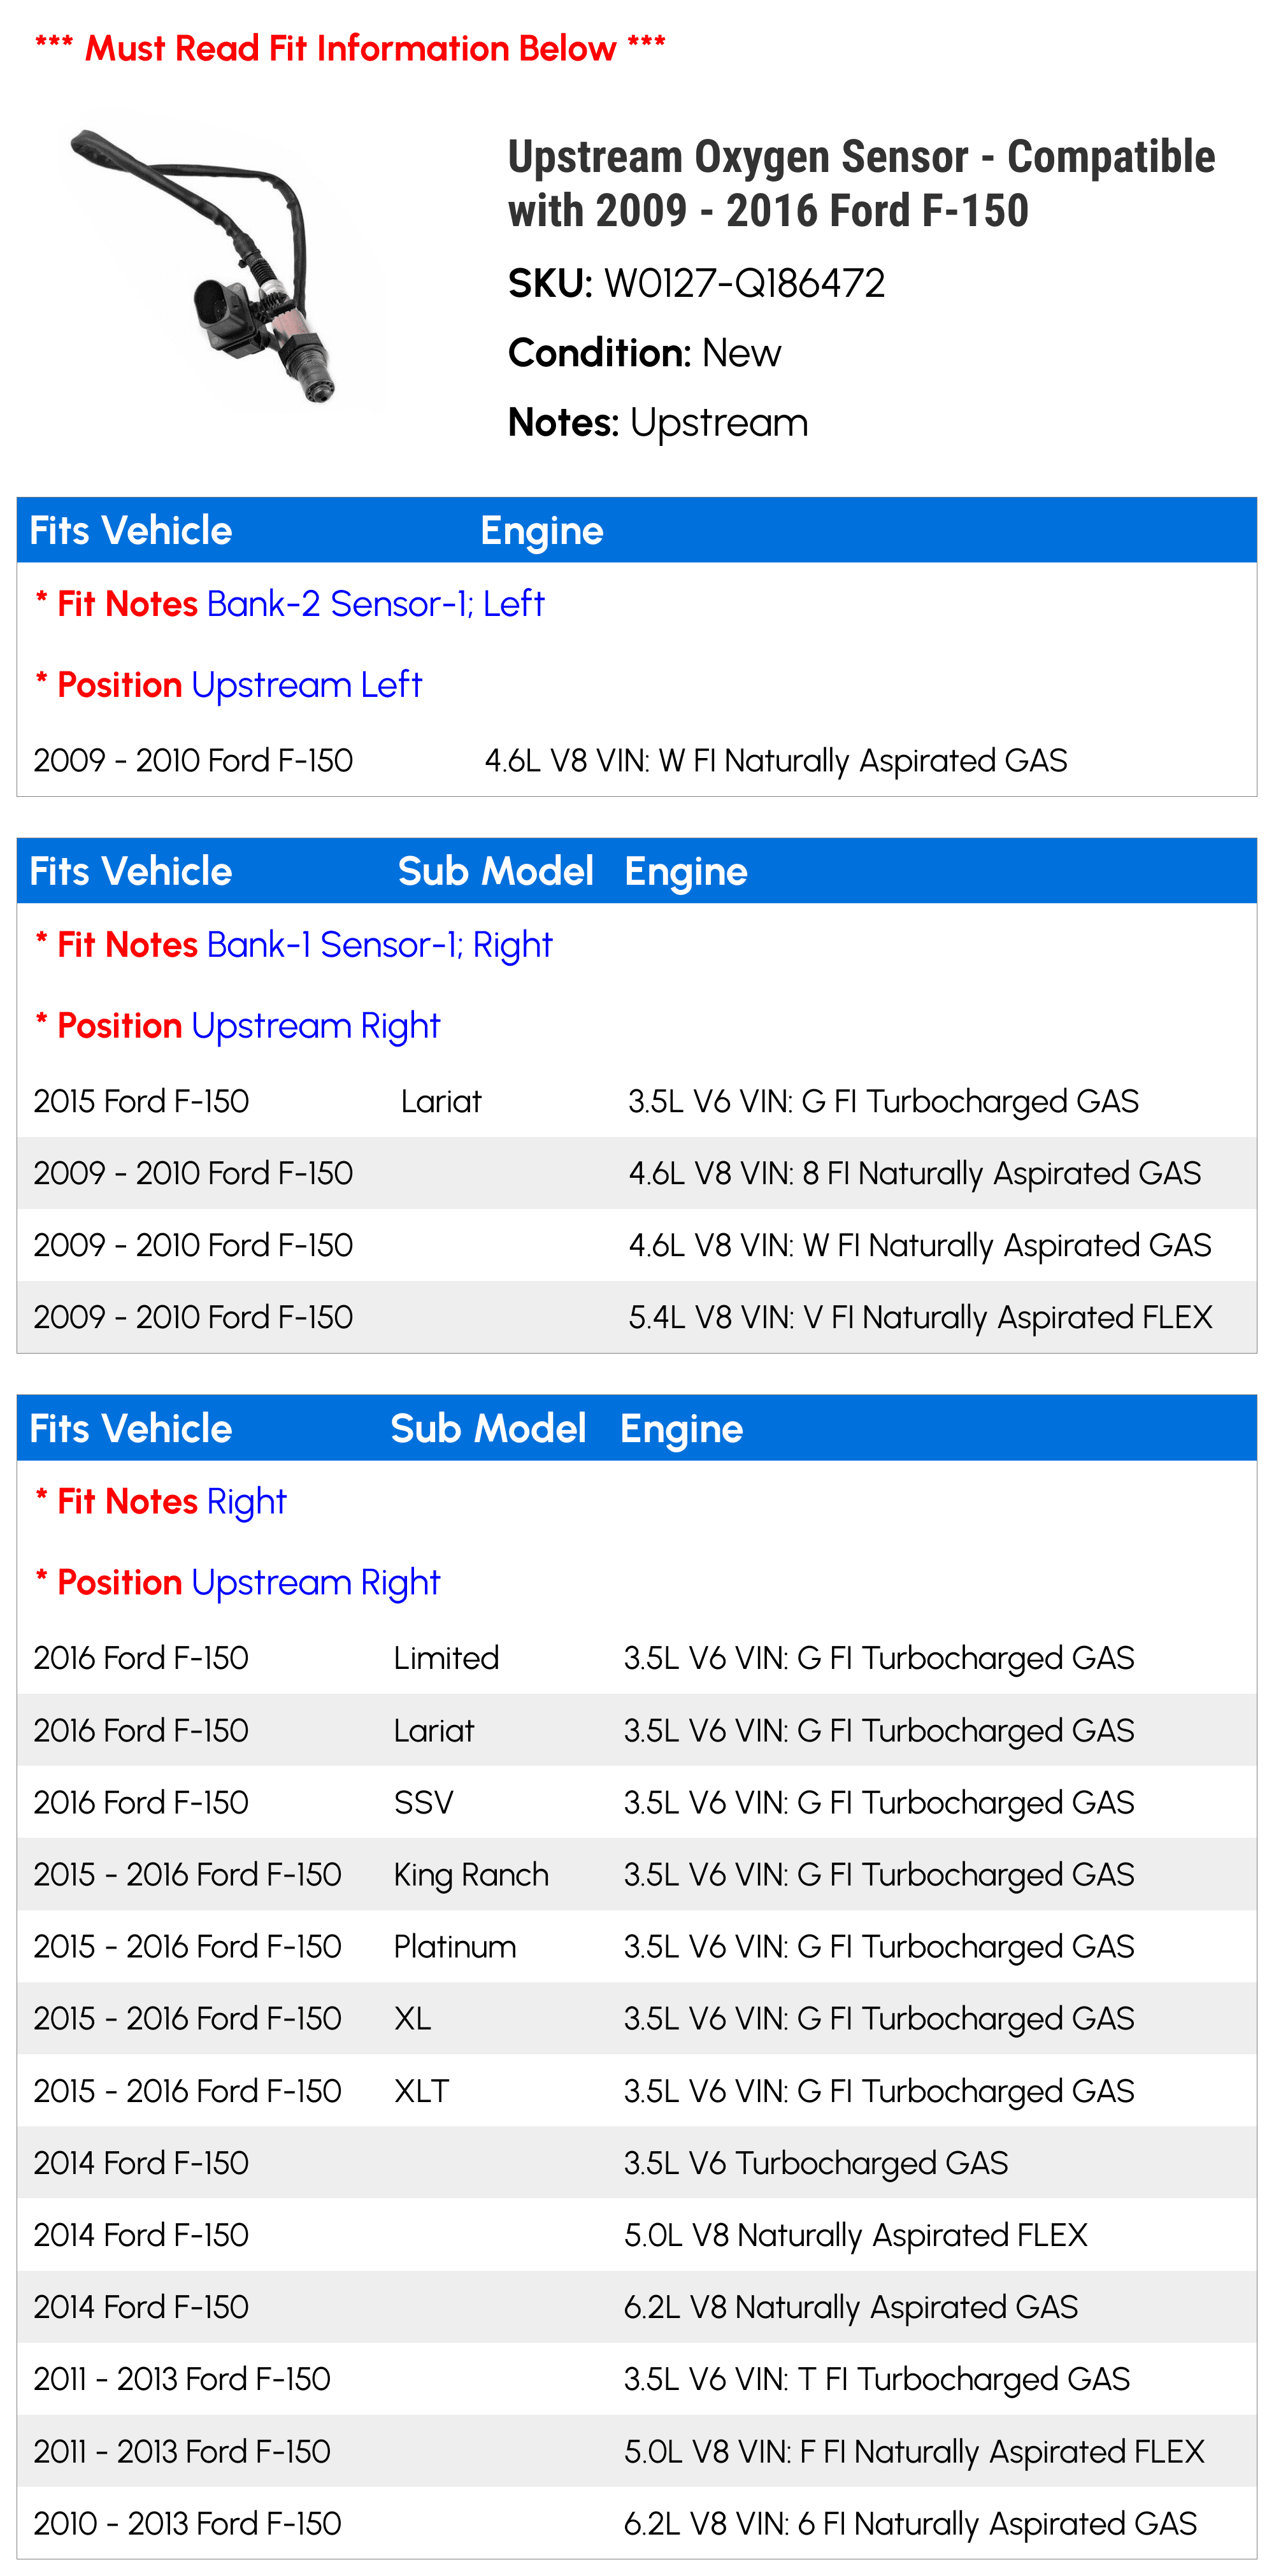Click the Bank-1 Sensor-1; Right fit note
Viewport: 1274px width, 2576px height.
[379, 945]
